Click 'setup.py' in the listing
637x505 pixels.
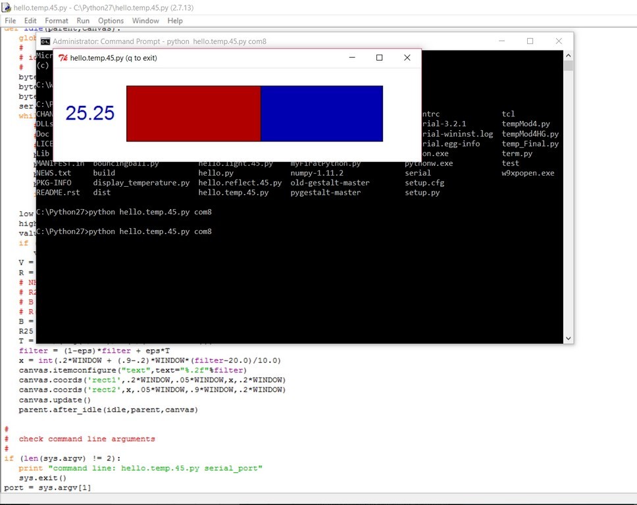(x=422, y=193)
